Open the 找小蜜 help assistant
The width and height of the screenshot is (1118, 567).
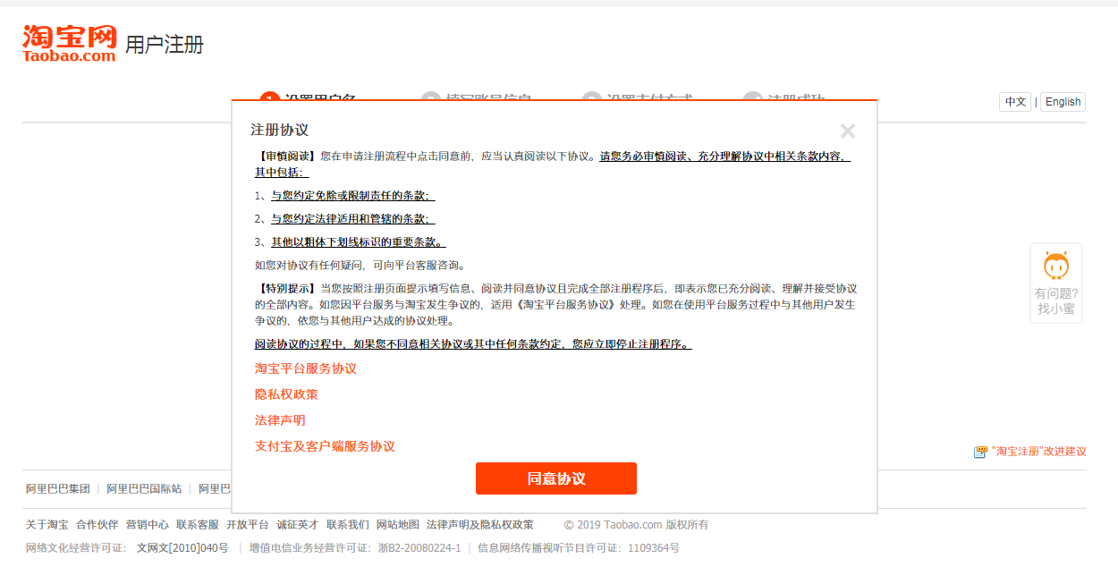click(x=1056, y=283)
